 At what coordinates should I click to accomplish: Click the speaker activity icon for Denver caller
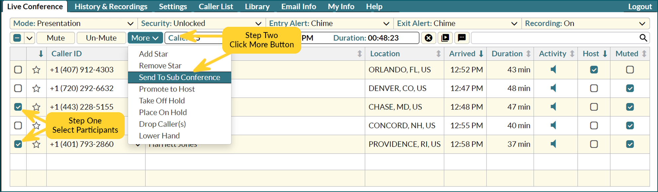(553, 88)
